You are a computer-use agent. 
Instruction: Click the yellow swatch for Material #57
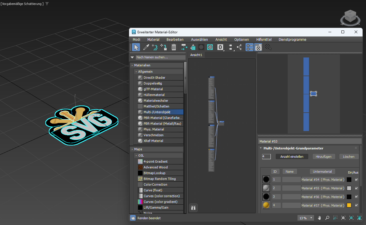[349, 205]
